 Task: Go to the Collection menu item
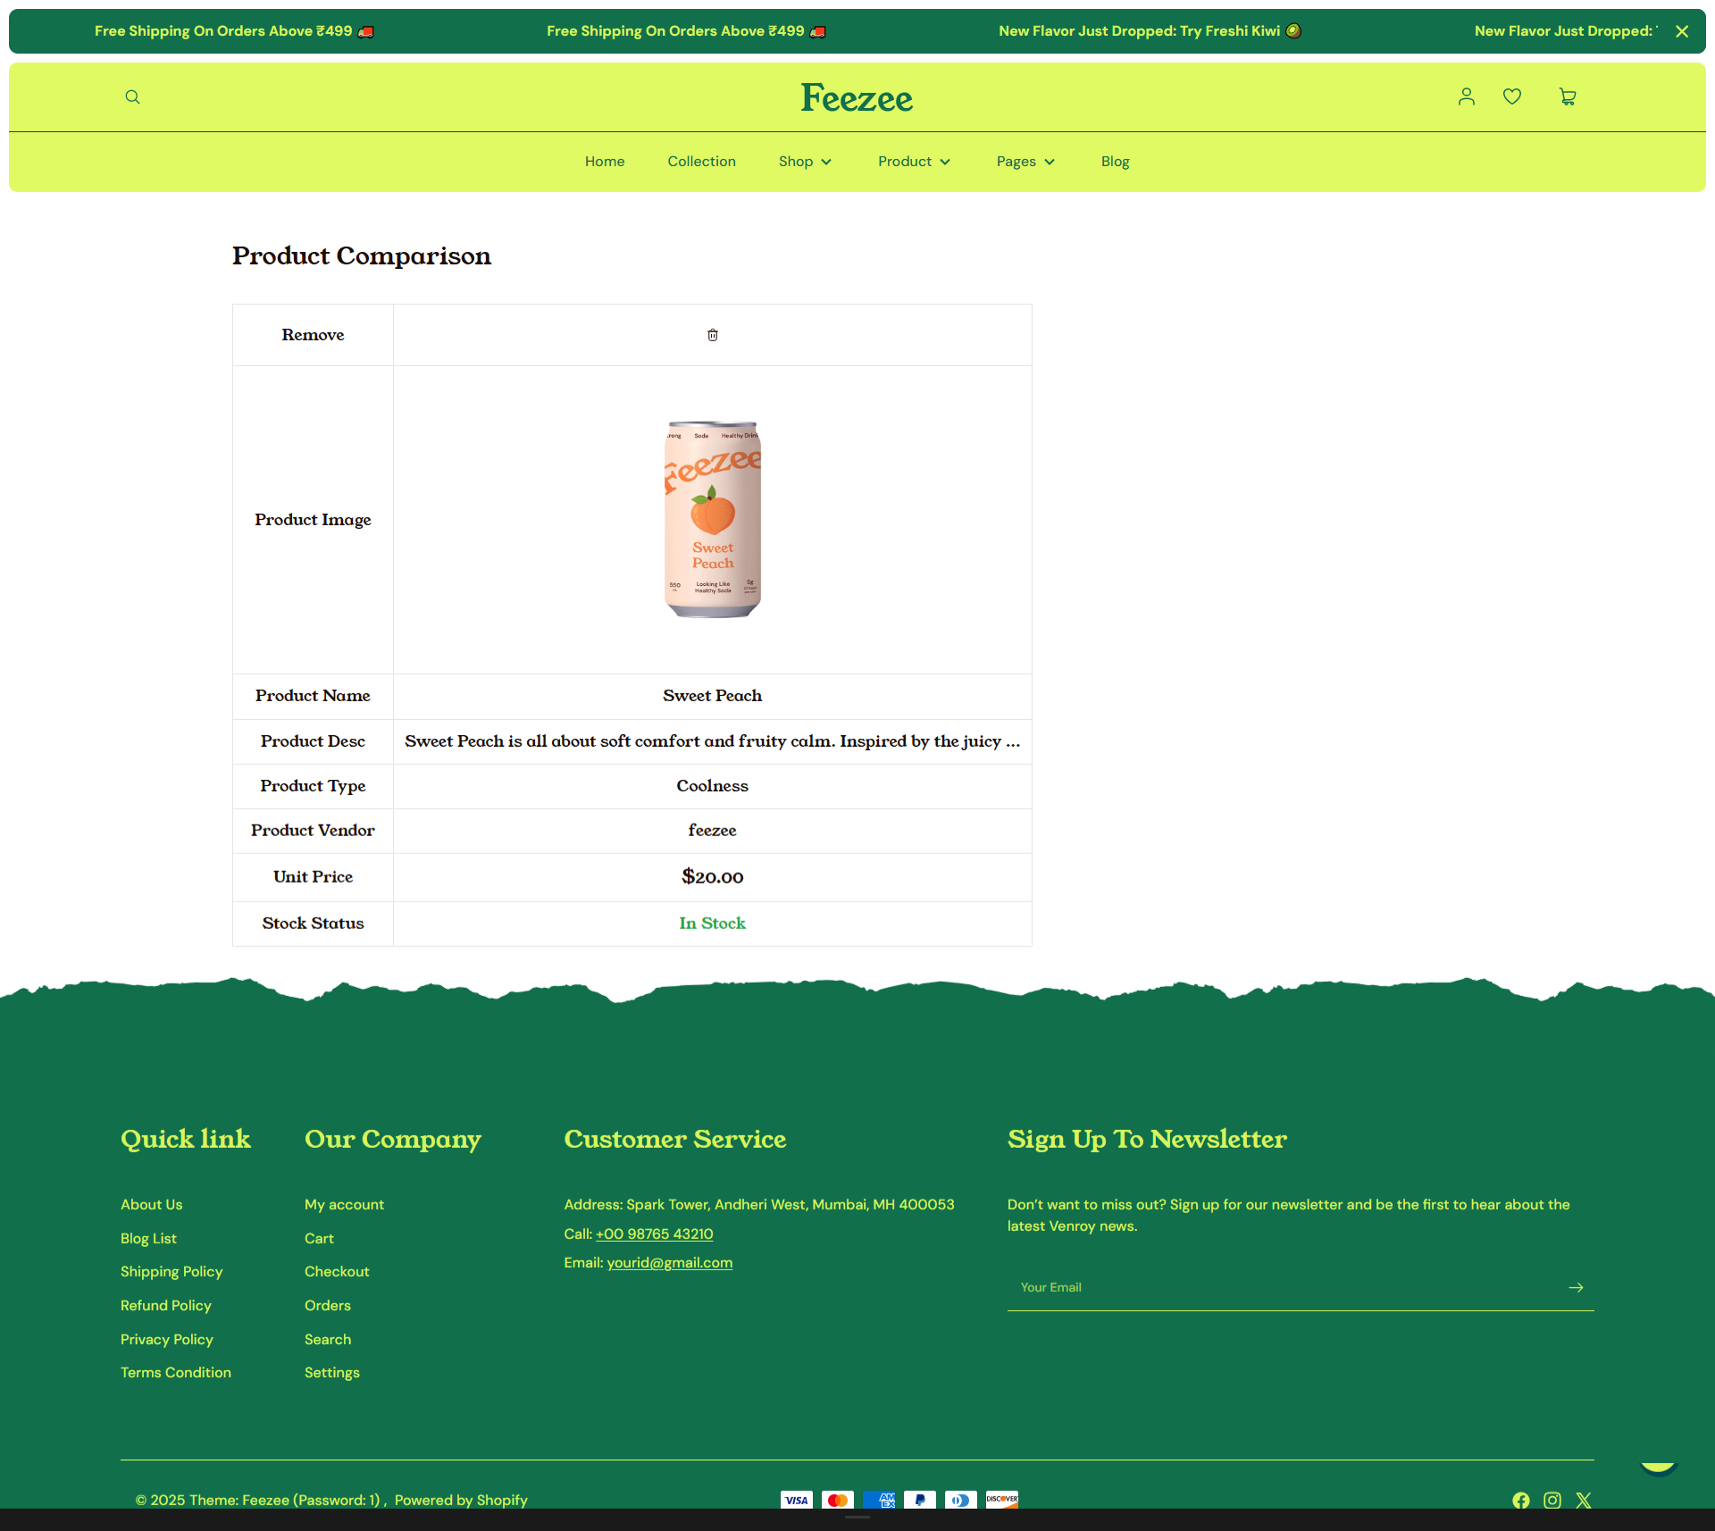click(701, 162)
